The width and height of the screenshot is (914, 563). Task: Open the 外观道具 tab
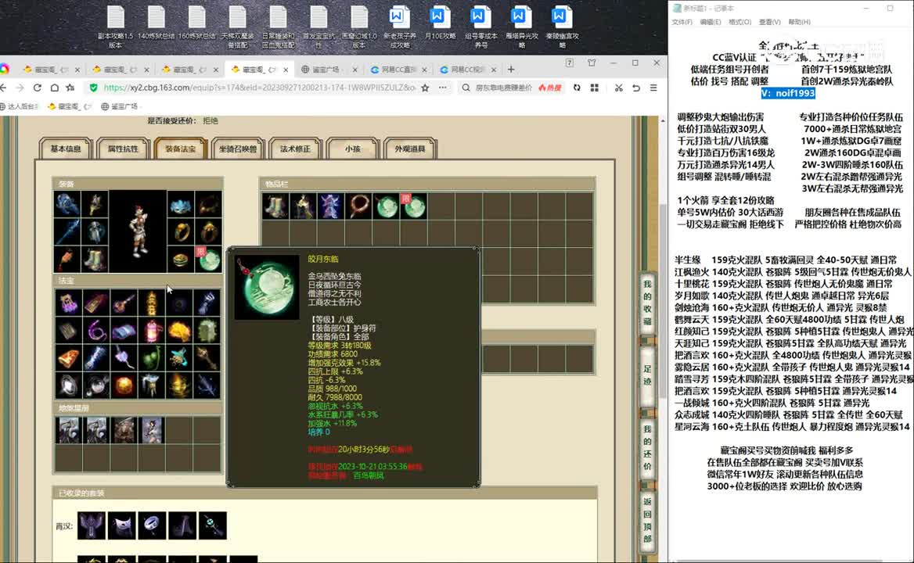(410, 149)
